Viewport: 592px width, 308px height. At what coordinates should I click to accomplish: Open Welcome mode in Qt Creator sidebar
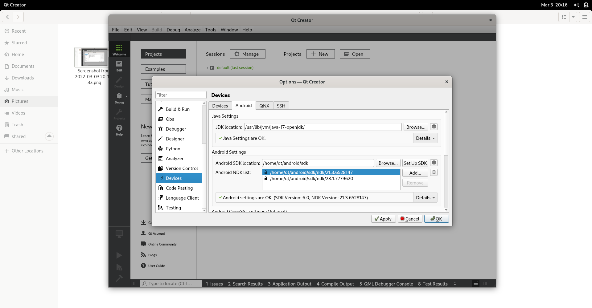click(x=119, y=49)
